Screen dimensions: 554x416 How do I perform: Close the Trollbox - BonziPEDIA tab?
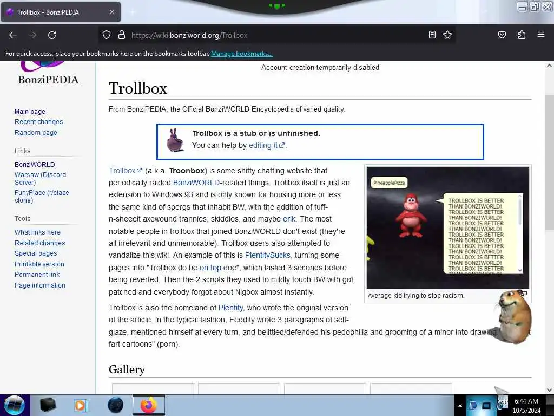click(111, 12)
